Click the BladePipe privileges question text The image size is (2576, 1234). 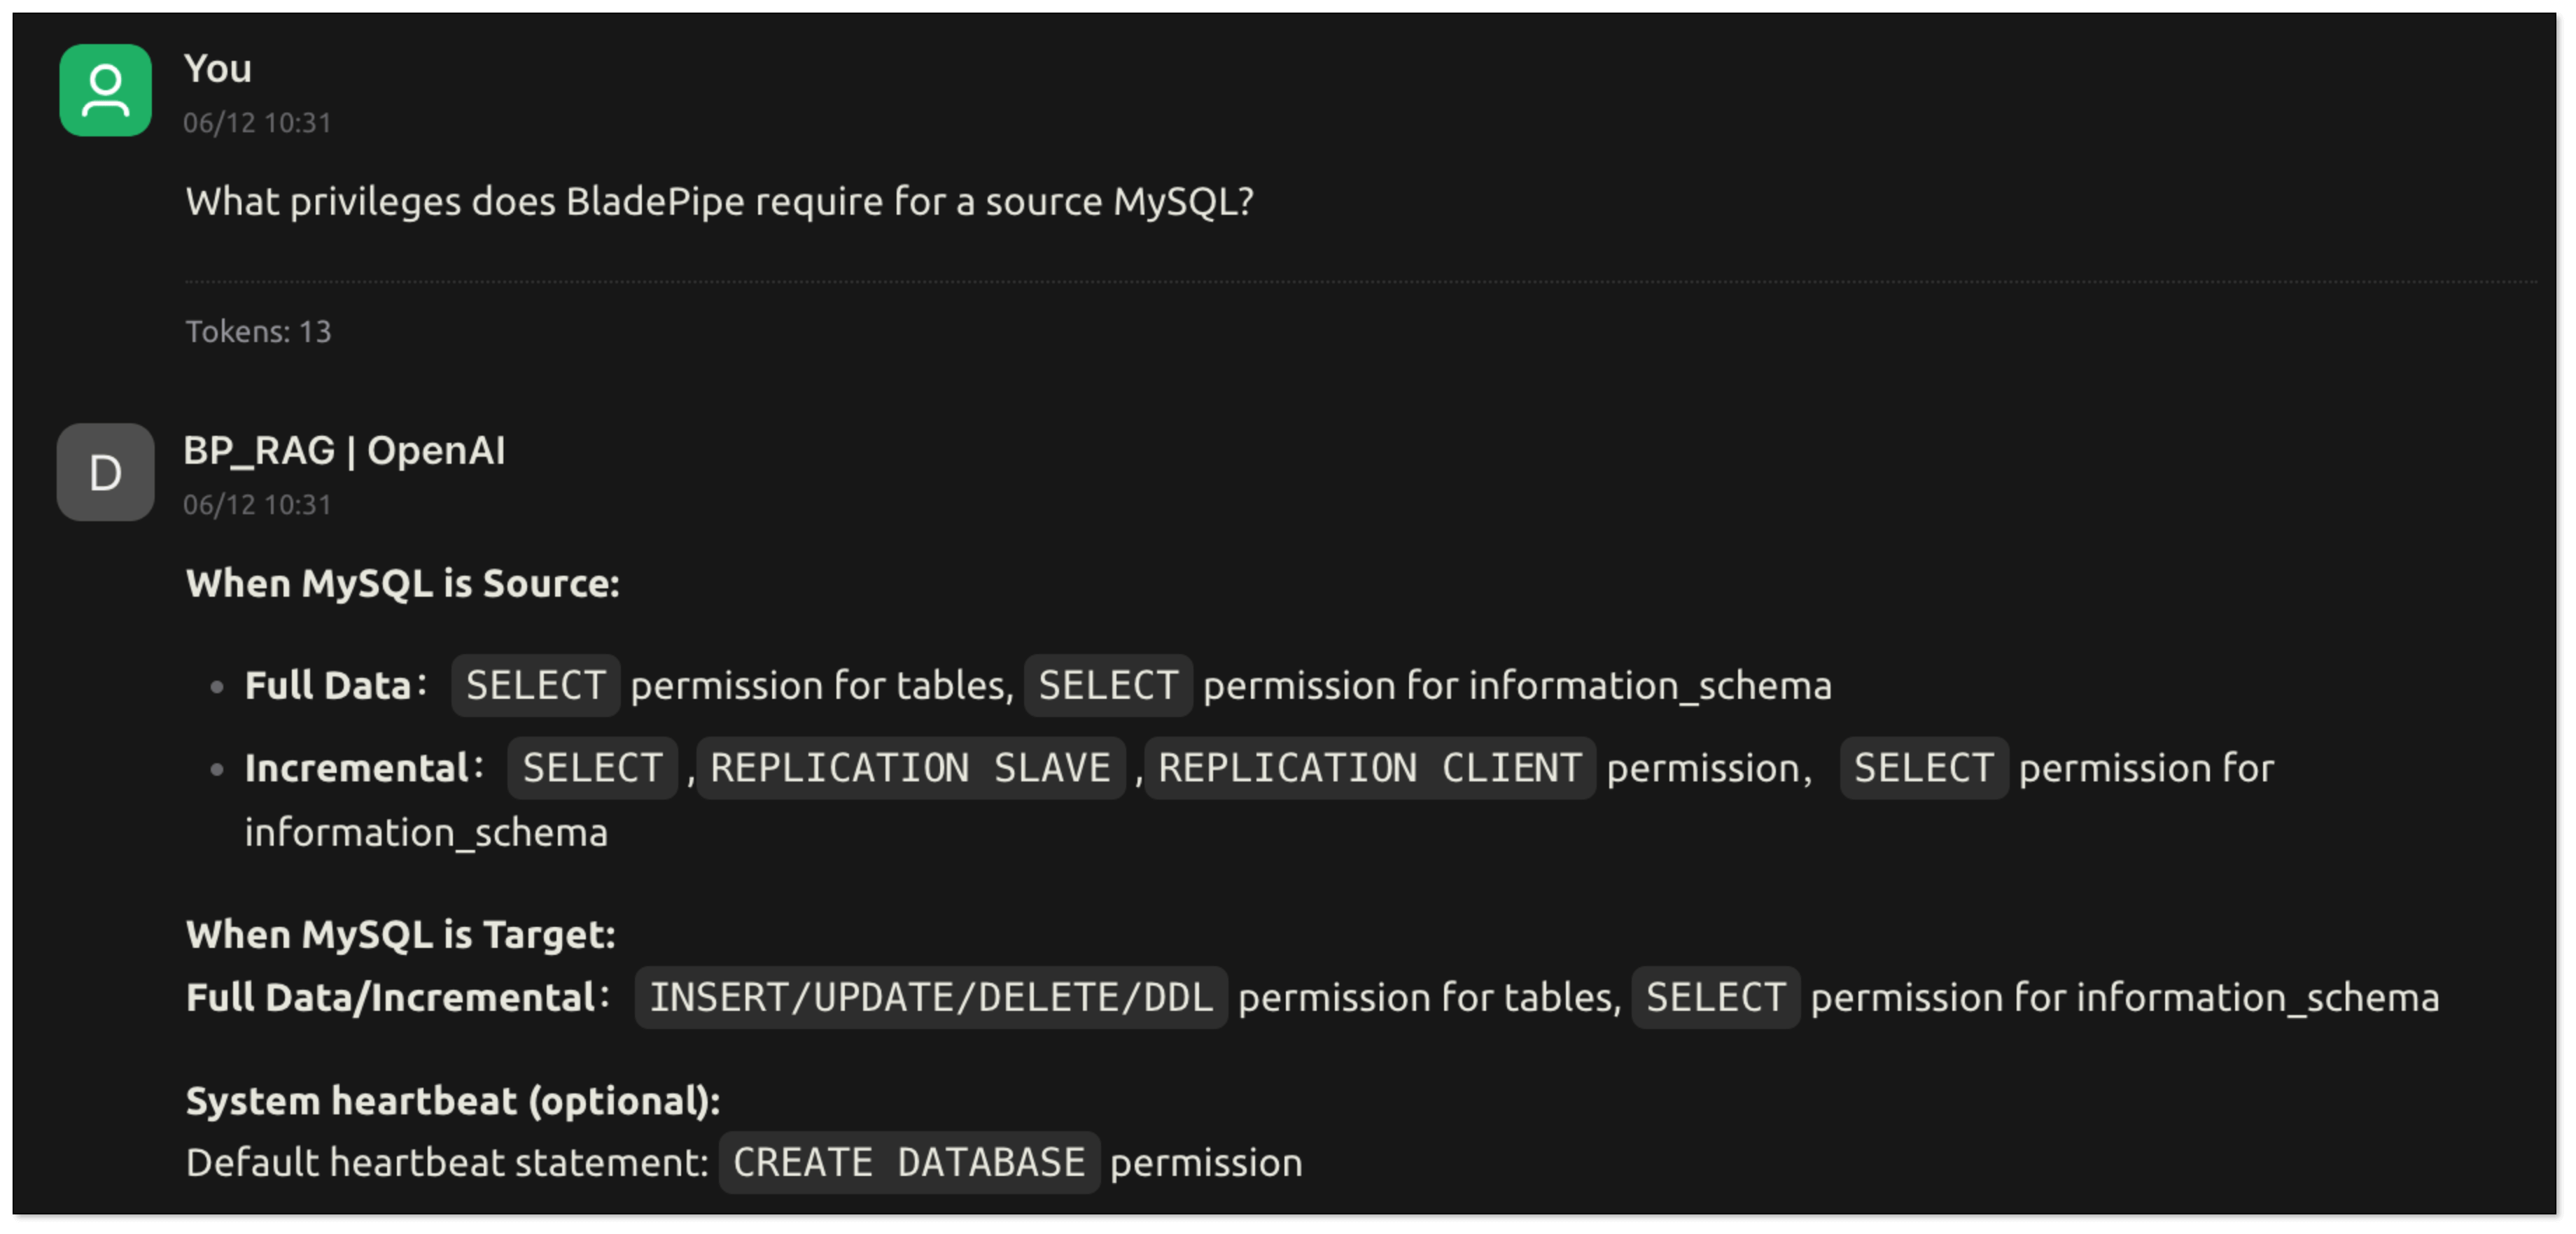tap(719, 201)
